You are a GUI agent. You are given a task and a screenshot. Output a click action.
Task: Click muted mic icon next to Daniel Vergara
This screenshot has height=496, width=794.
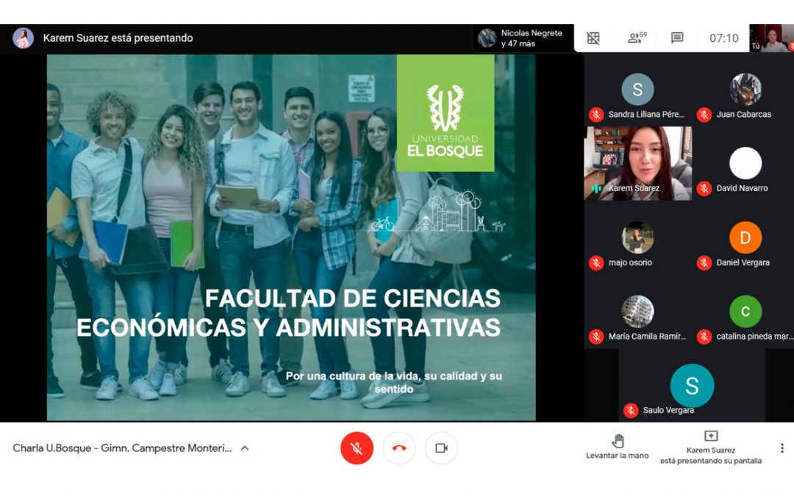704,263
